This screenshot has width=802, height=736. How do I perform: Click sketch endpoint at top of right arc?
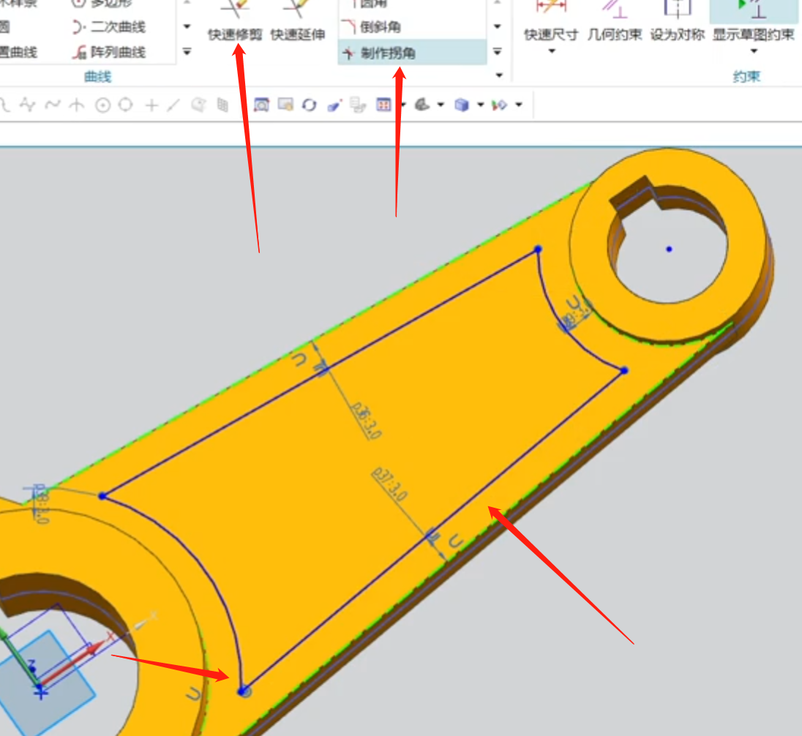click(538, 249)
